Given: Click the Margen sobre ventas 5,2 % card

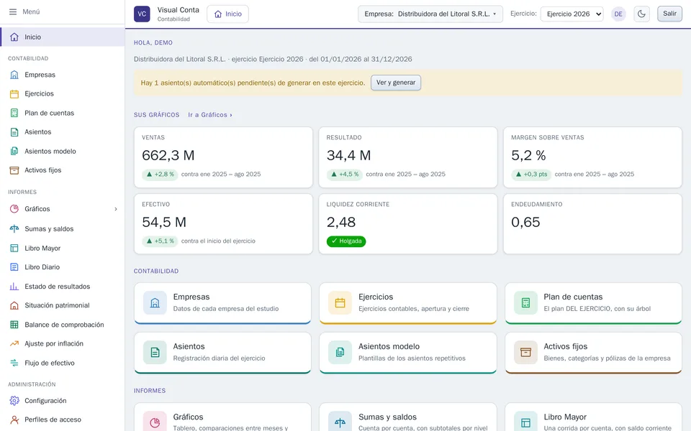Looking at the screenshot, I should coord(592,157).
